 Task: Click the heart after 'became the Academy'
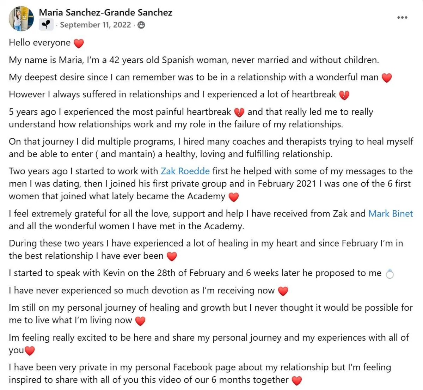(234, 197)
